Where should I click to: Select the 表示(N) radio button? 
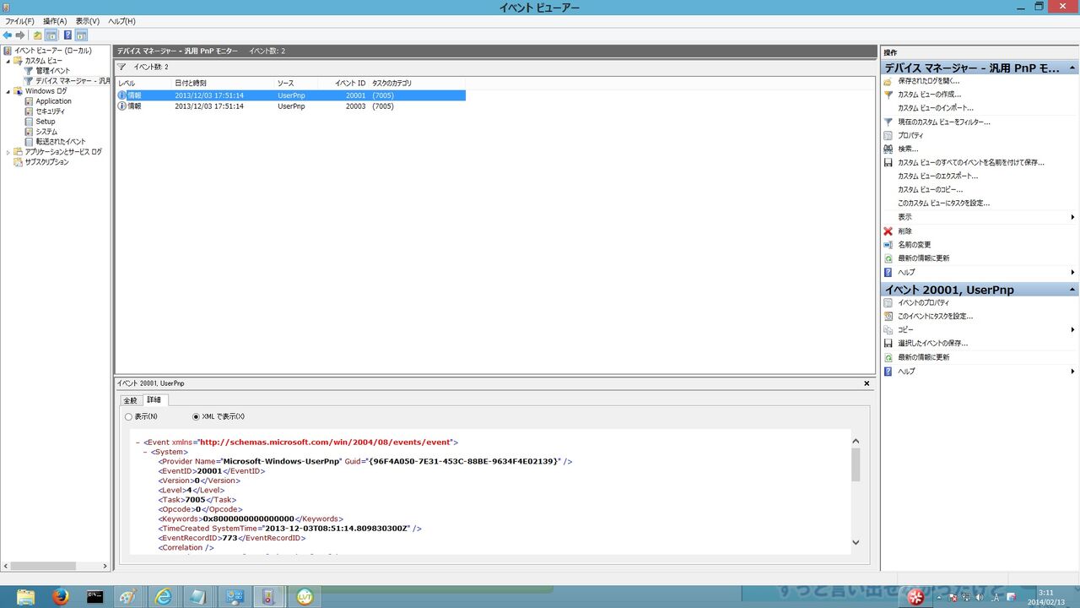point(128,416)
